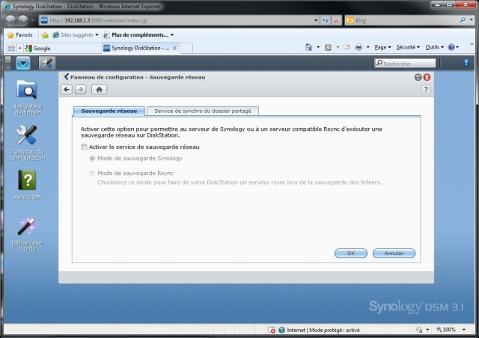Image resolution: width=479 pixels, height=338 pixels.
Task: Open the address bar history dropdown
Action: point(316,20)
